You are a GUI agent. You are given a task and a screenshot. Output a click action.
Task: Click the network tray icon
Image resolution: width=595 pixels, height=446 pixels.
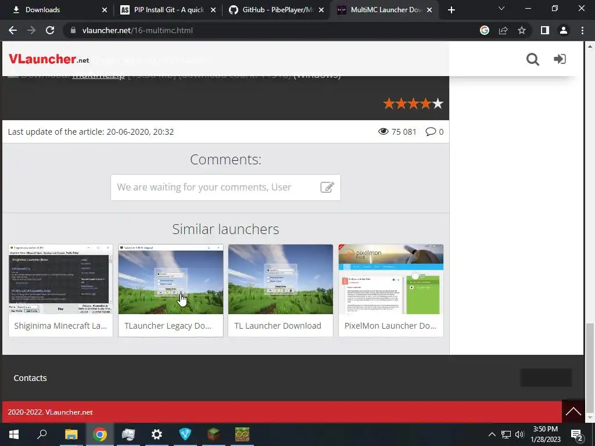(x=506, y=434)
